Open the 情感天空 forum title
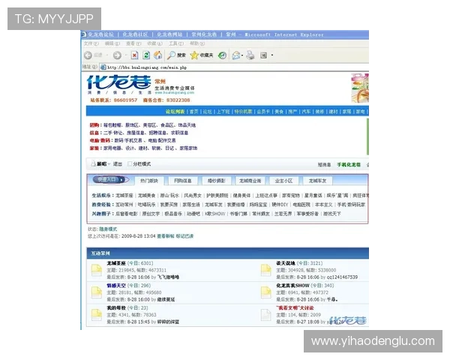 (116, 285)
